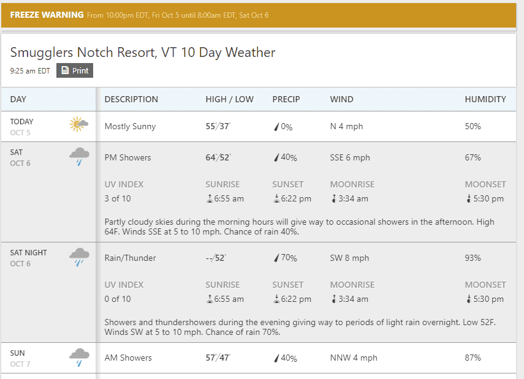Click the 57/47 high low value
Viewport: 524px width, 379px height.
click(218, 358)
